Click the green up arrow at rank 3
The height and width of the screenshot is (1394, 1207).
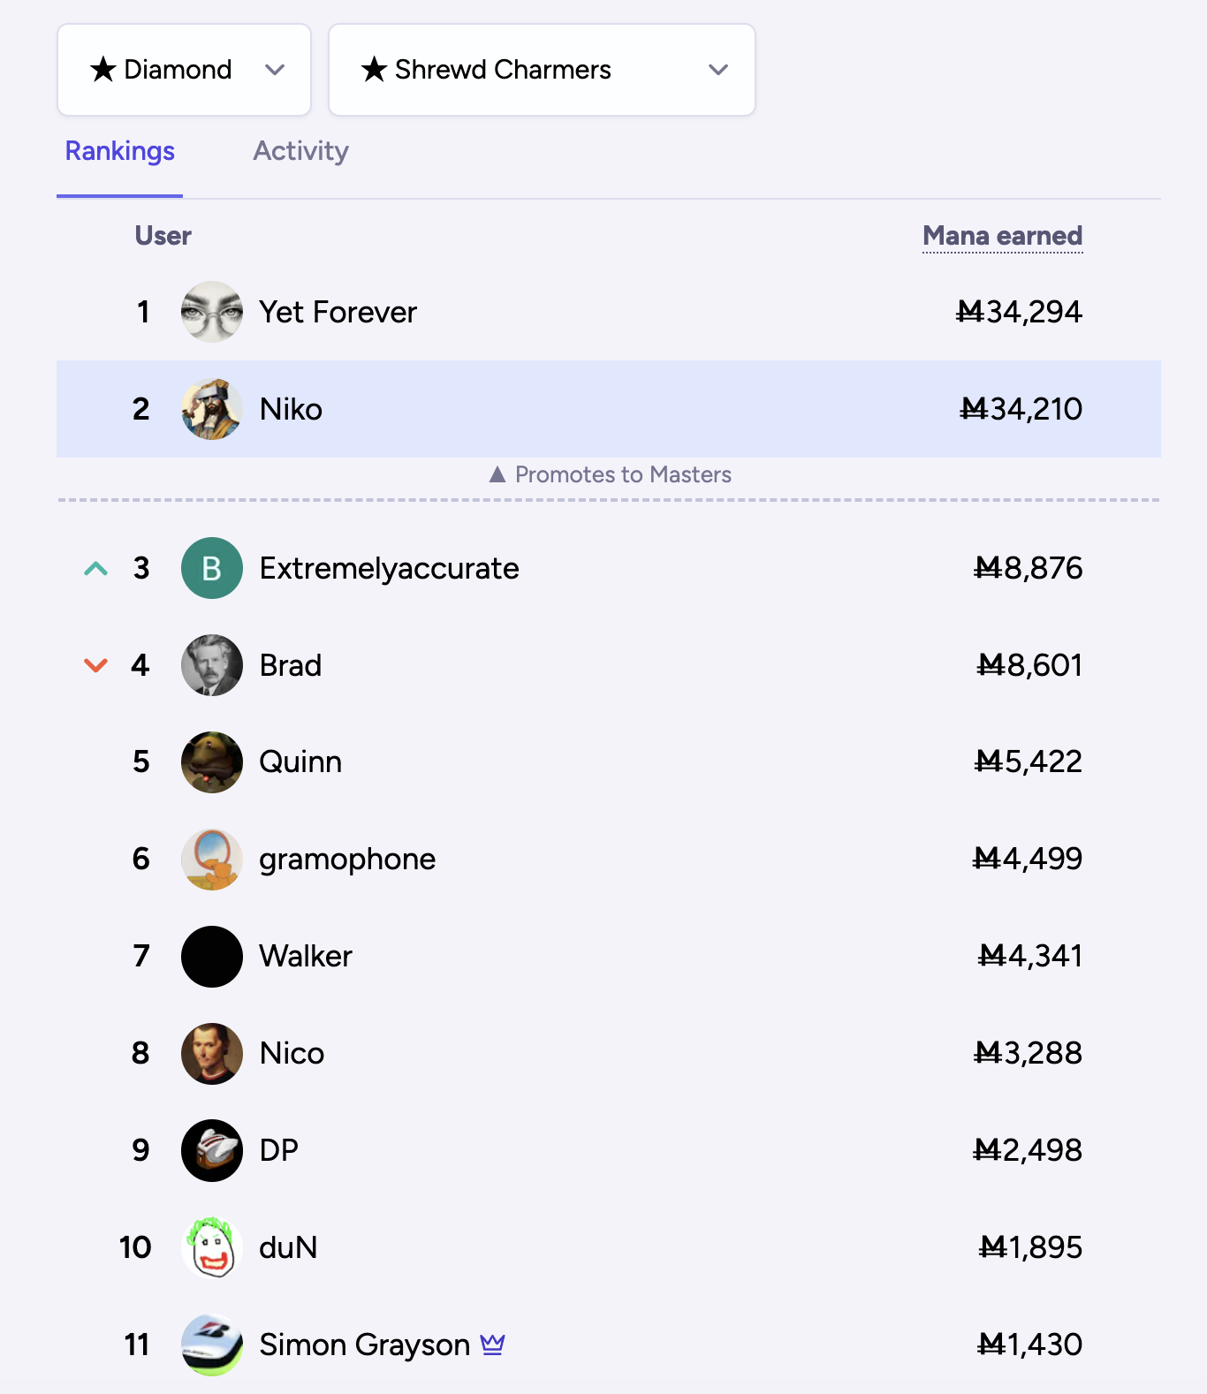(95, 569)
